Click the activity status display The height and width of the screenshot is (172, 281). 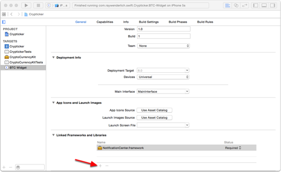click(141, 5)
